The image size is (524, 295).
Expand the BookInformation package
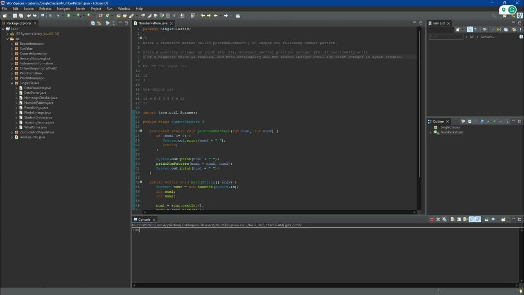(x=12, y=44)
